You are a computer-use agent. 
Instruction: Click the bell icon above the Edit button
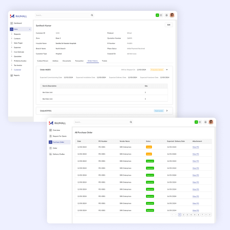click(166, 15)
